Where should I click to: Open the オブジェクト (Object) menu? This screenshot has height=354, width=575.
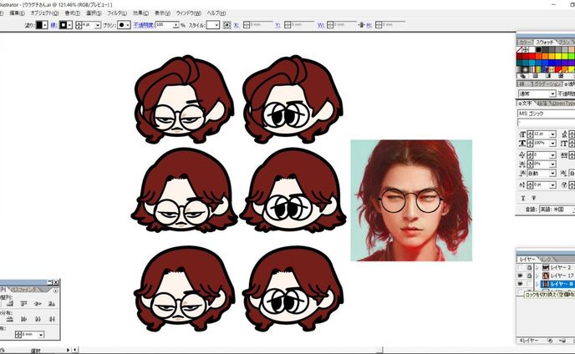pos(44,13)
